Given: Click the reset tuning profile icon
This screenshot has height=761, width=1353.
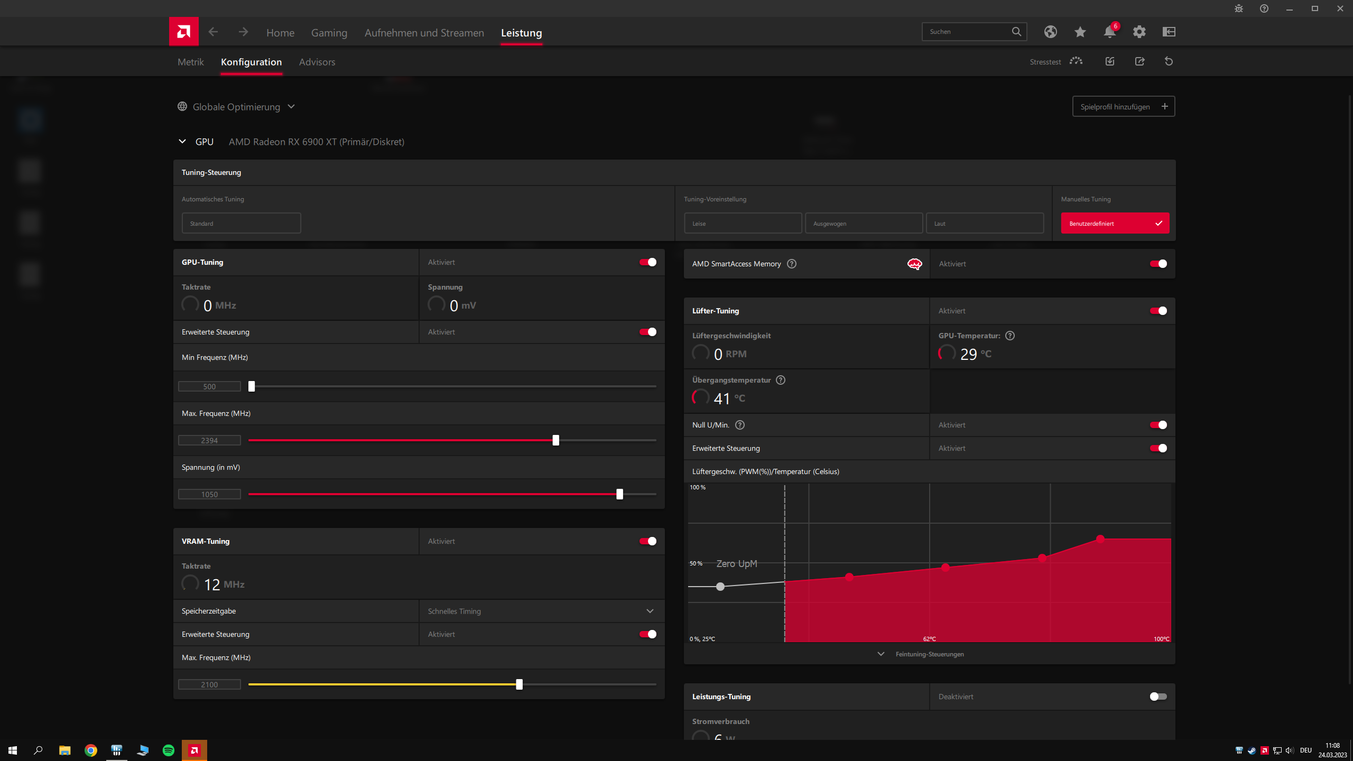Looking at the screenshot, I should point(1169,61).
